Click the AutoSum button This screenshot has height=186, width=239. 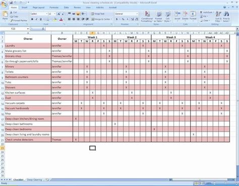coord(207,13)
